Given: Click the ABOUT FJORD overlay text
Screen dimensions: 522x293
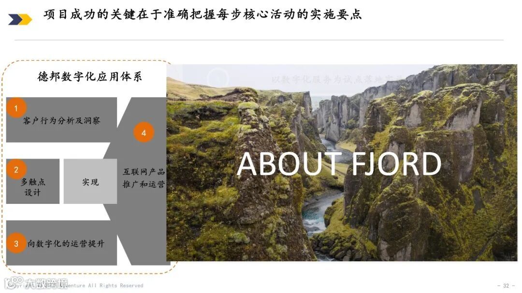Looking at the screenshot, I should click(x=338, y=163).
